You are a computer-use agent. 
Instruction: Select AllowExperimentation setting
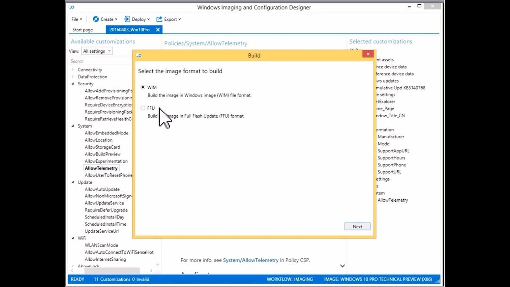point(106,161)
